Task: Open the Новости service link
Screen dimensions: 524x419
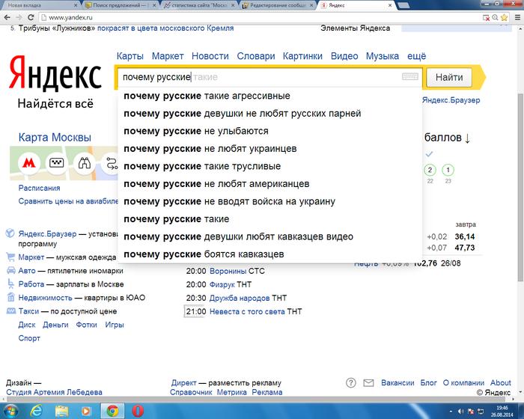Action: click(210, 56)
